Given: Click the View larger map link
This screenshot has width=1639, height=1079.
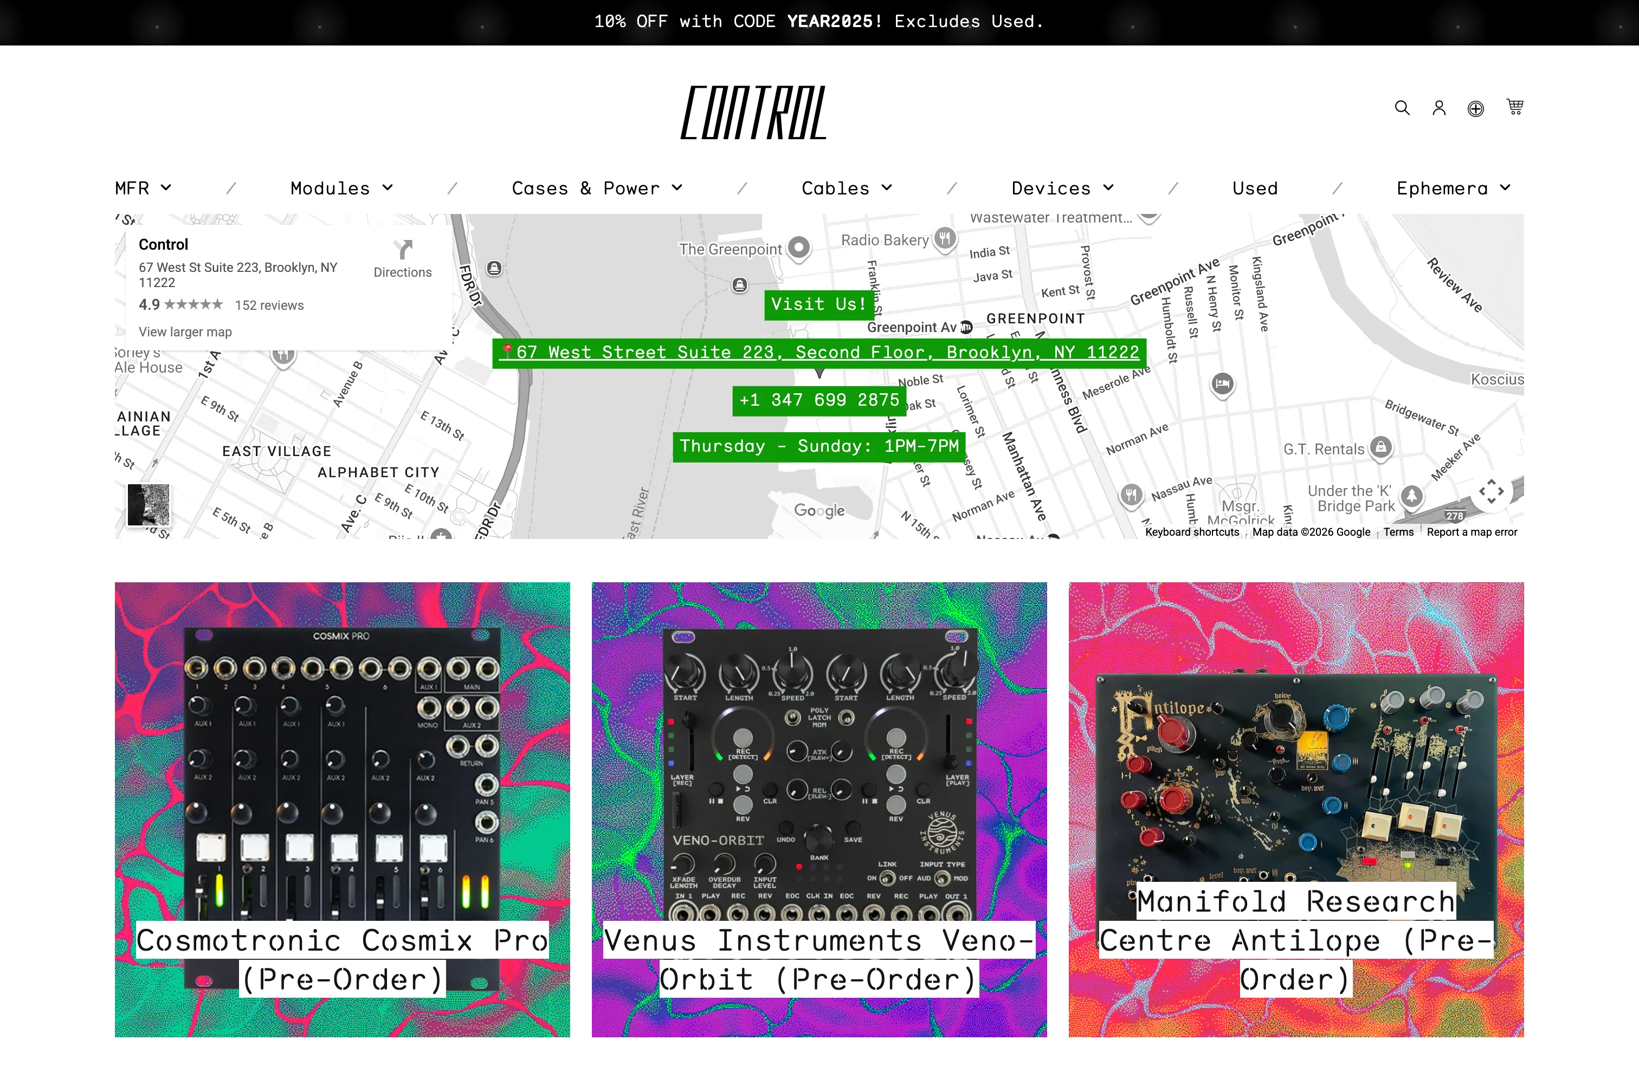Looking at the screenshot, I should [x=185, y=331].
